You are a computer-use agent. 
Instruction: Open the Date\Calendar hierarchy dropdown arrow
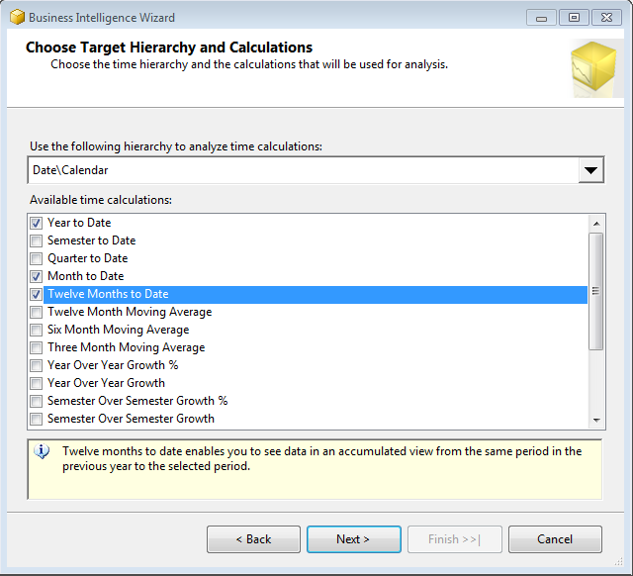590,170
